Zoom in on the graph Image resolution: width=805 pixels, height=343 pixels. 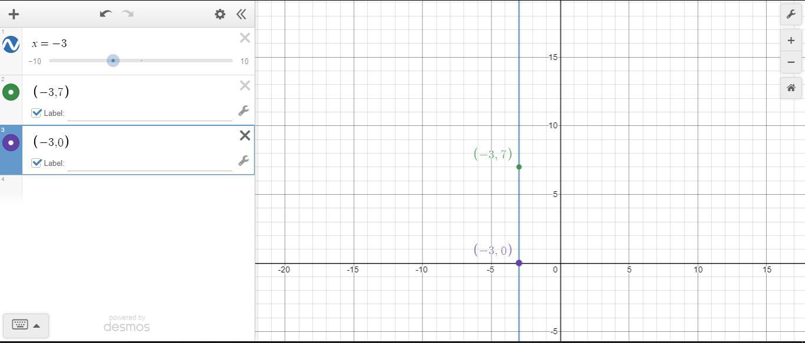791,41
